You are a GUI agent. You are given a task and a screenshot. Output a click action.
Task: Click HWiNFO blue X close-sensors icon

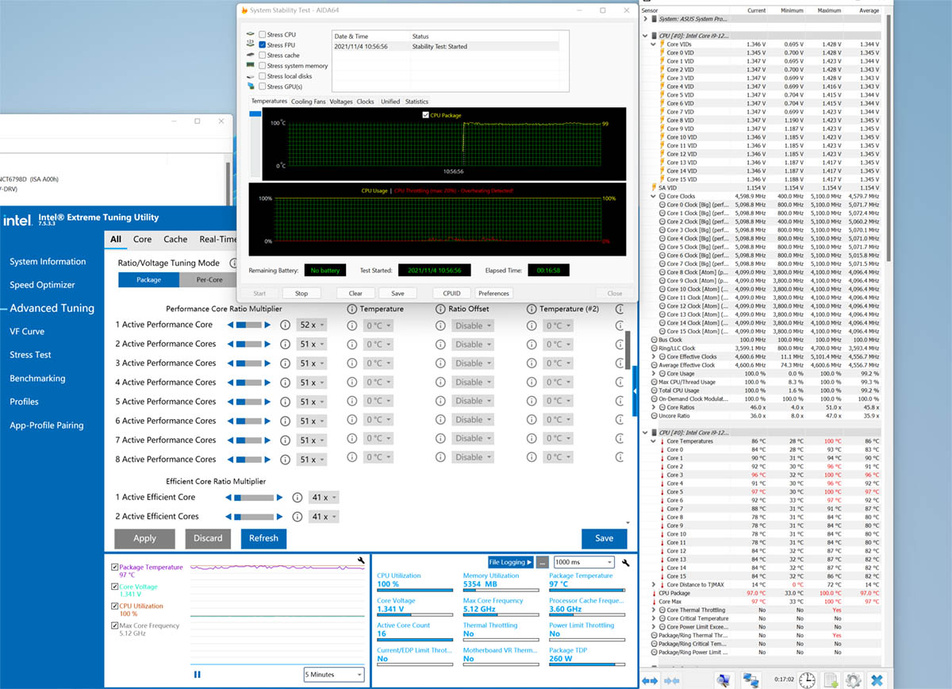[x=877, y=680]
